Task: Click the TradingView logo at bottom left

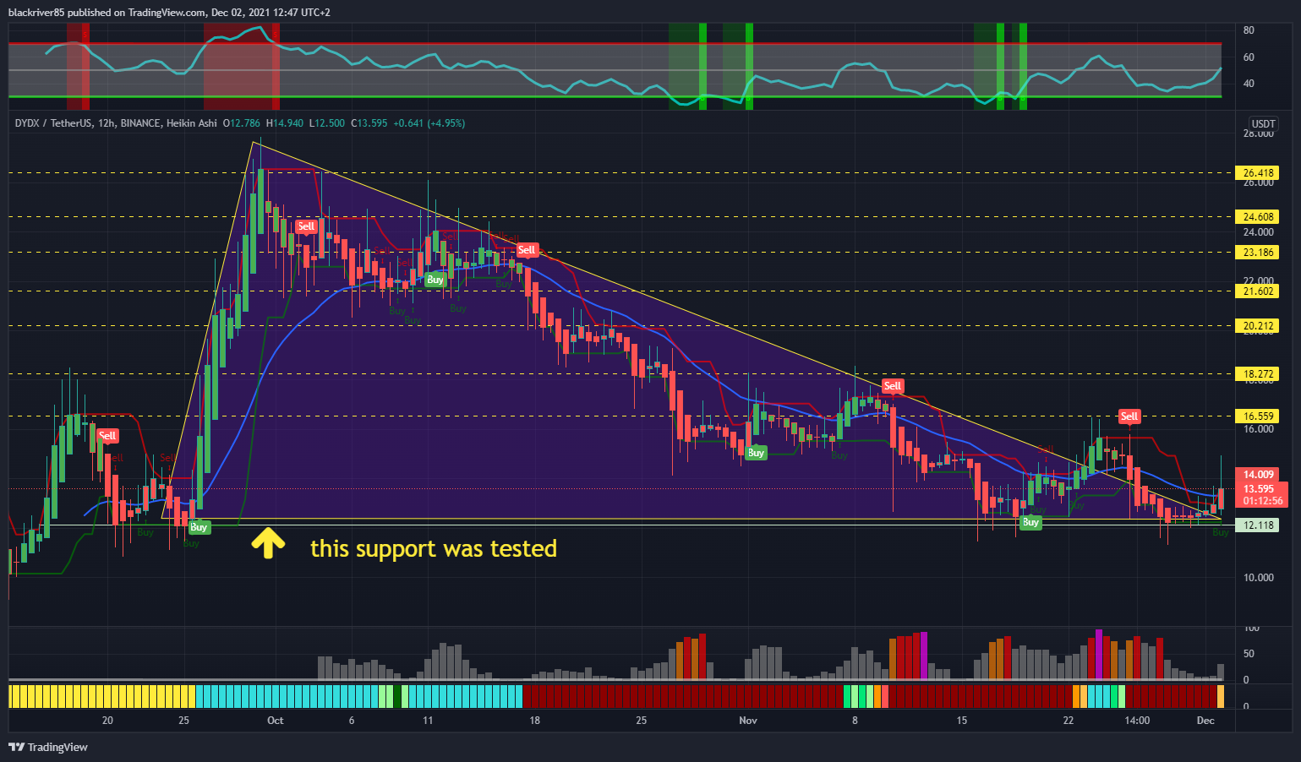Action: pos(48,747)
